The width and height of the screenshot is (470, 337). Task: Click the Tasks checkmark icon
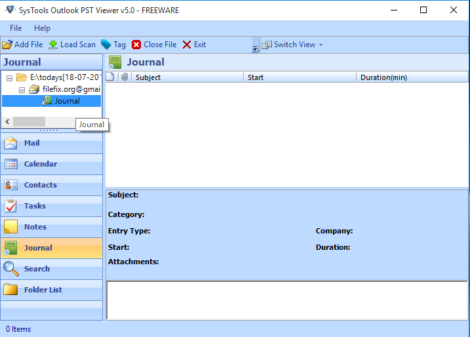(11, 206)
